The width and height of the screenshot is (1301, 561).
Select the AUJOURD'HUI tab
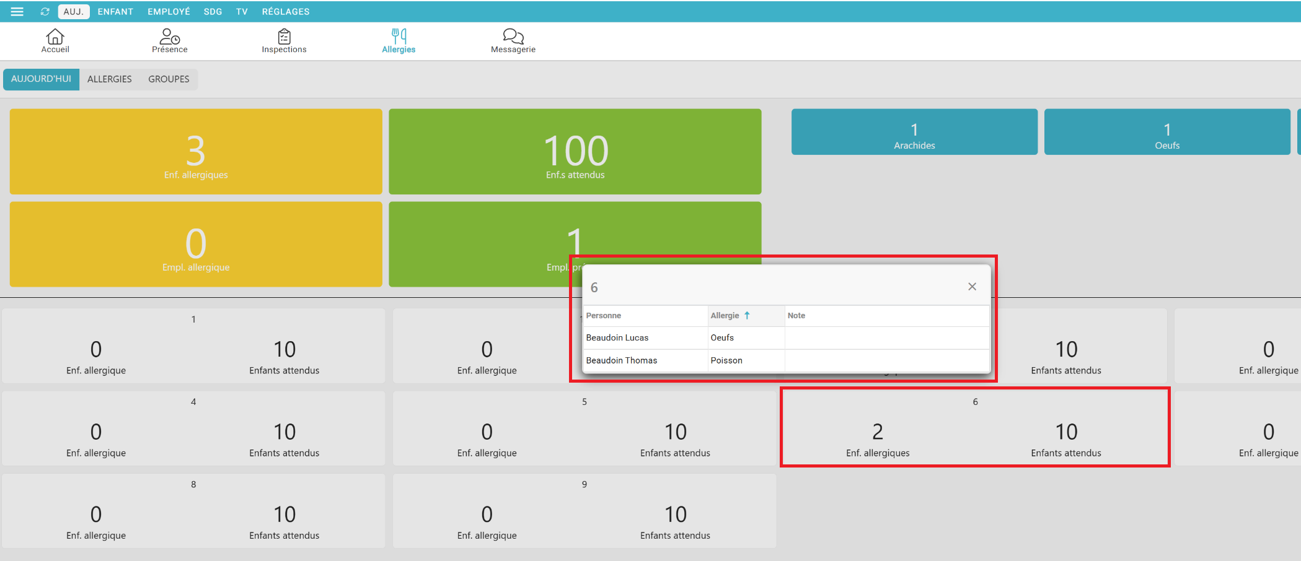click(x=41, y=79)
